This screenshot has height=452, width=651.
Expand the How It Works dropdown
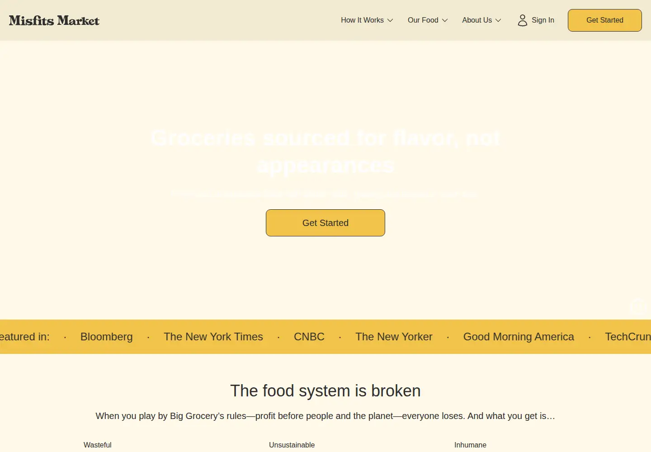pyautogui.click(x=367, y=20)
